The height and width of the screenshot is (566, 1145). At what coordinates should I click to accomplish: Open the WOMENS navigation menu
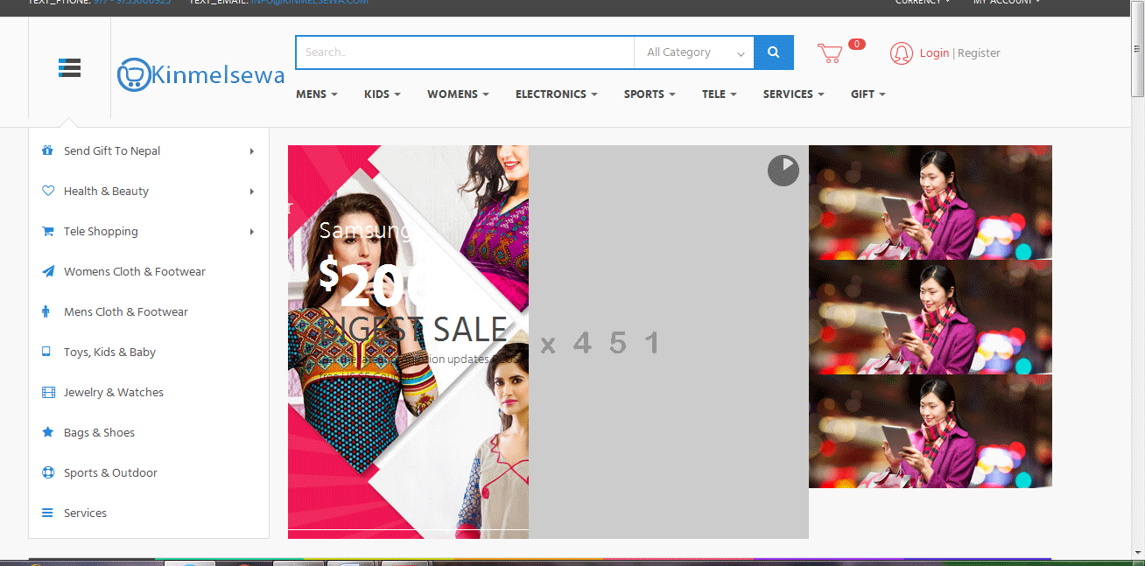(x=457, y=94)
